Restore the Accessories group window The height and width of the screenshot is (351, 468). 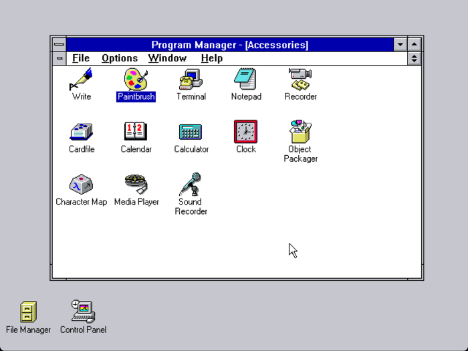click(x=415, y=58)
